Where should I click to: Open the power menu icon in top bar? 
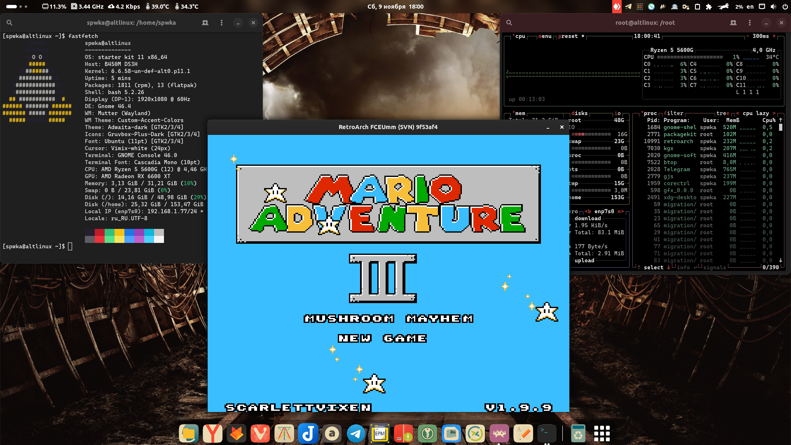coord(784,7)
